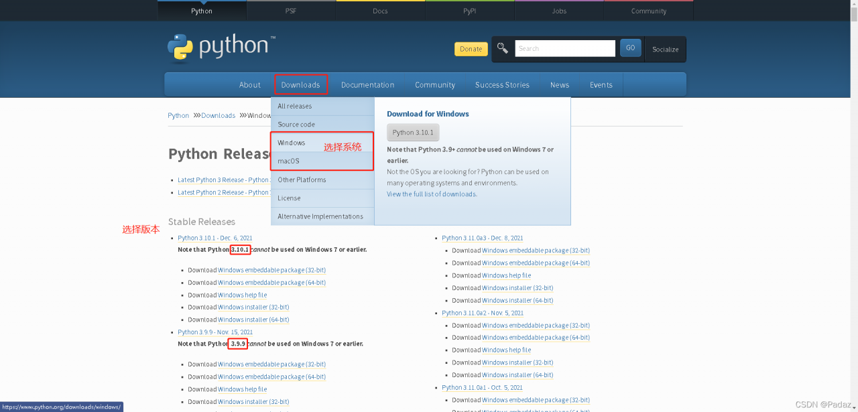Image resolution: width=858 pixels, height=412 pixels.
Task: Download 3.11.0a3 Windows embeddable package (64-bit)
Action: (536, 263)
